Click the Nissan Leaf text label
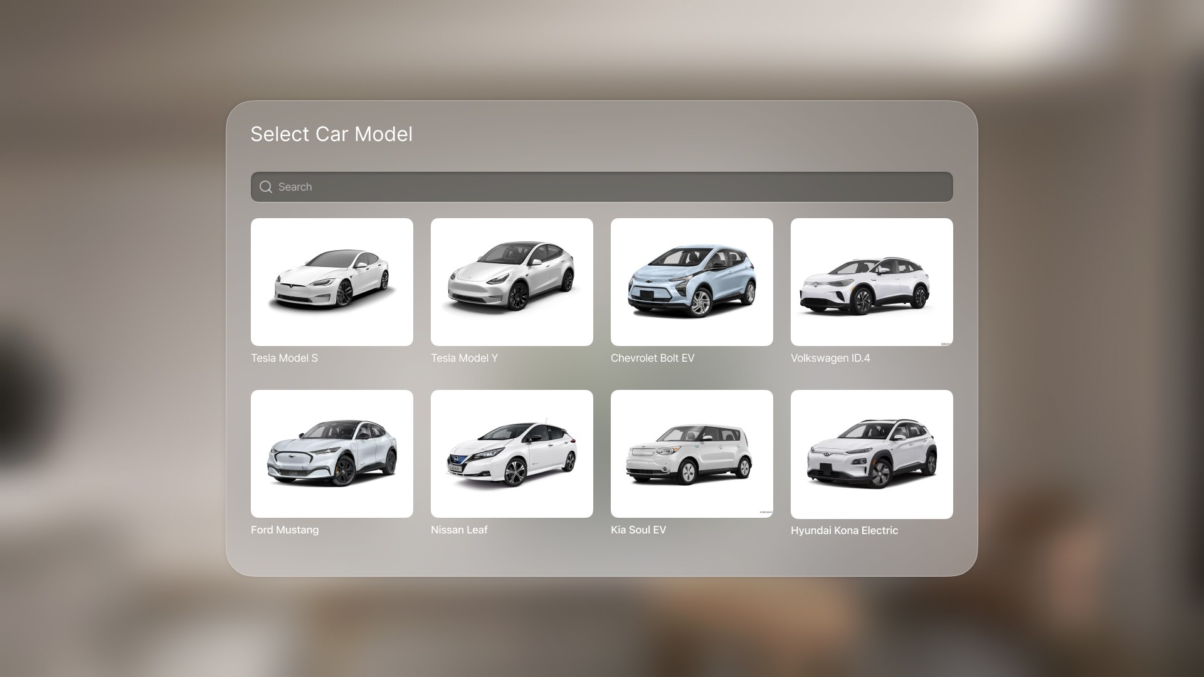1204x677 pixels. (x=459, y=530)
